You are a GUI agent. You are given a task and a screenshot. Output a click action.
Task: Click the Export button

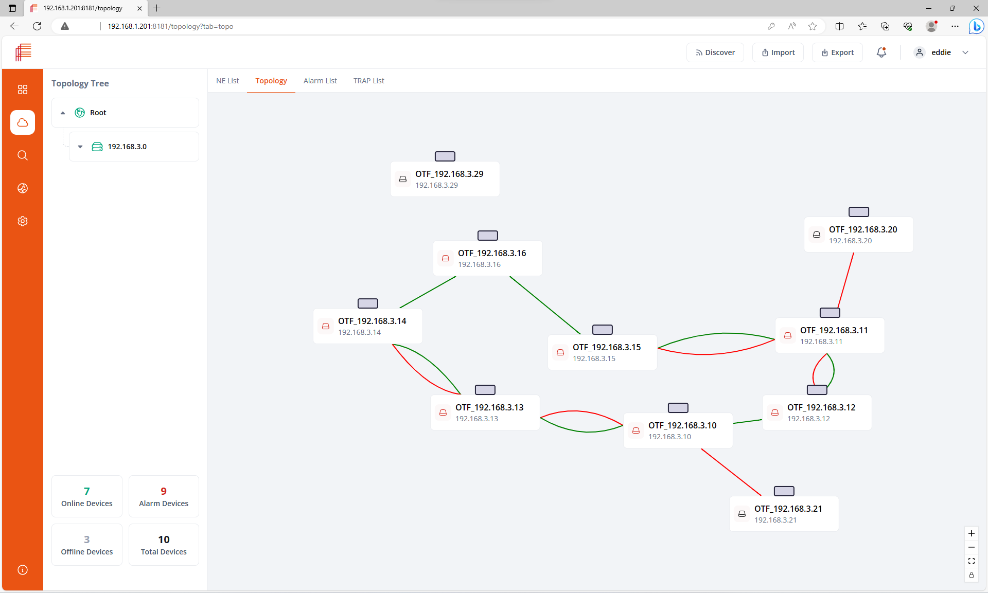(837, 52)
